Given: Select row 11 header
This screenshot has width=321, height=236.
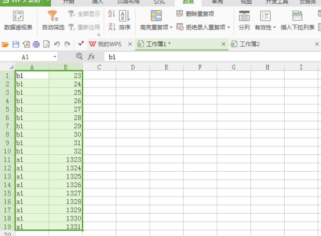Looking at the screenshot, I should click(7, 159).
